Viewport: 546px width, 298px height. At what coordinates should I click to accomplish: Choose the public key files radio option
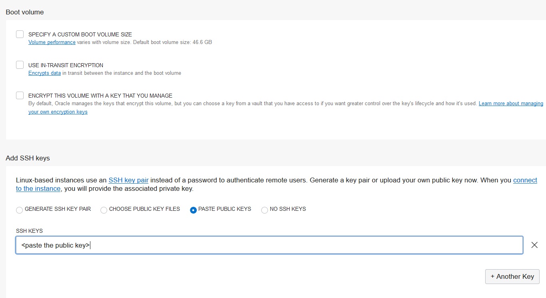pos(104,210)
